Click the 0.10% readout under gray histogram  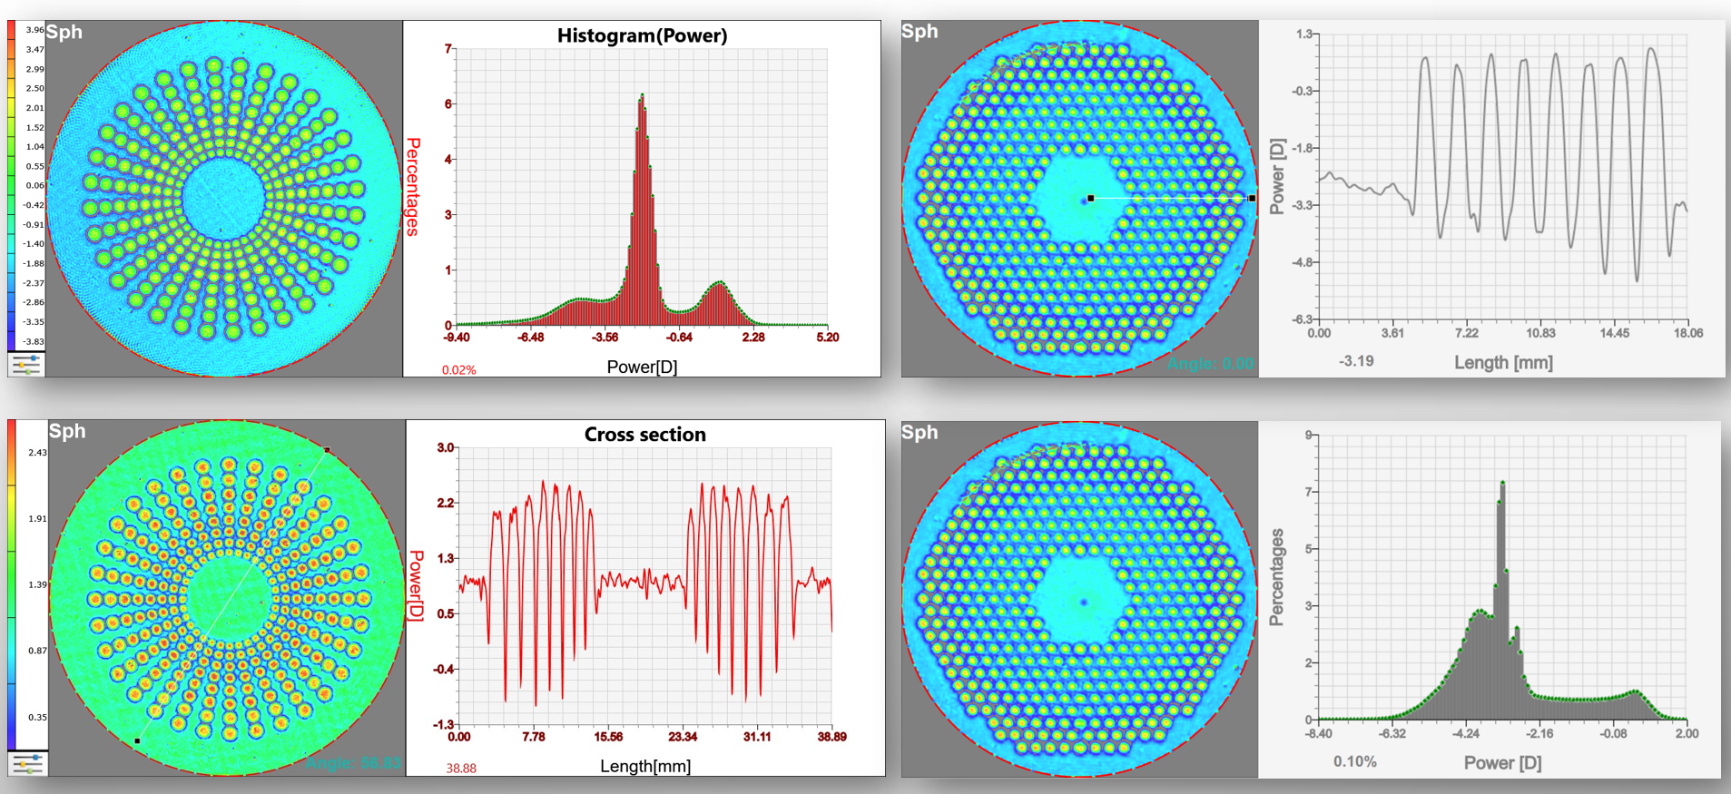(1354, 761)
